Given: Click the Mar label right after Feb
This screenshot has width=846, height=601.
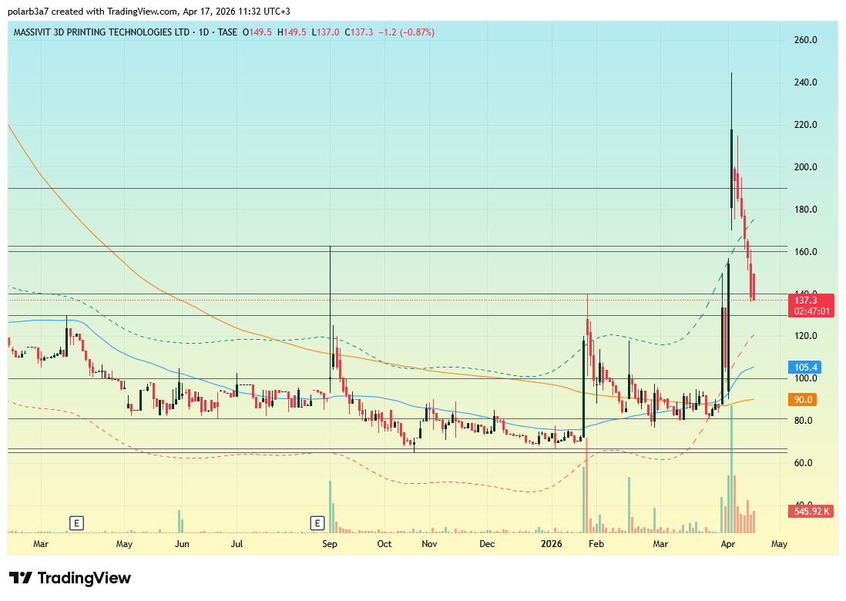Looking at the screenshot, I should click(660, 544).
